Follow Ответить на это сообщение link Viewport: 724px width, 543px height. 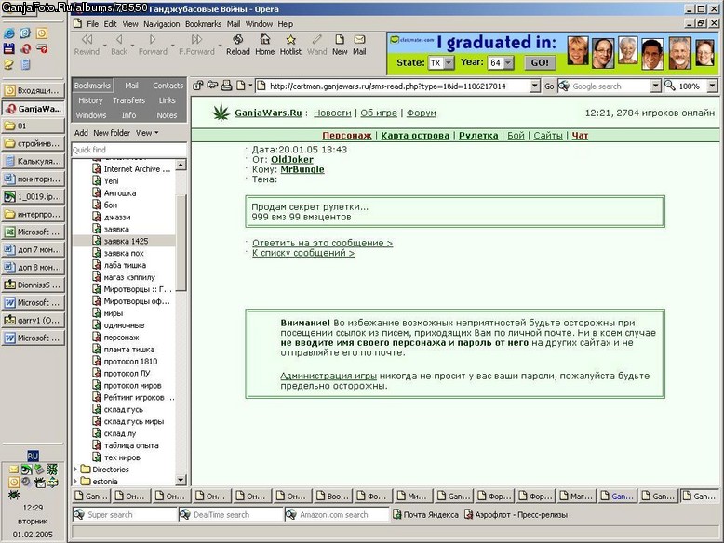tap(322, 243)
